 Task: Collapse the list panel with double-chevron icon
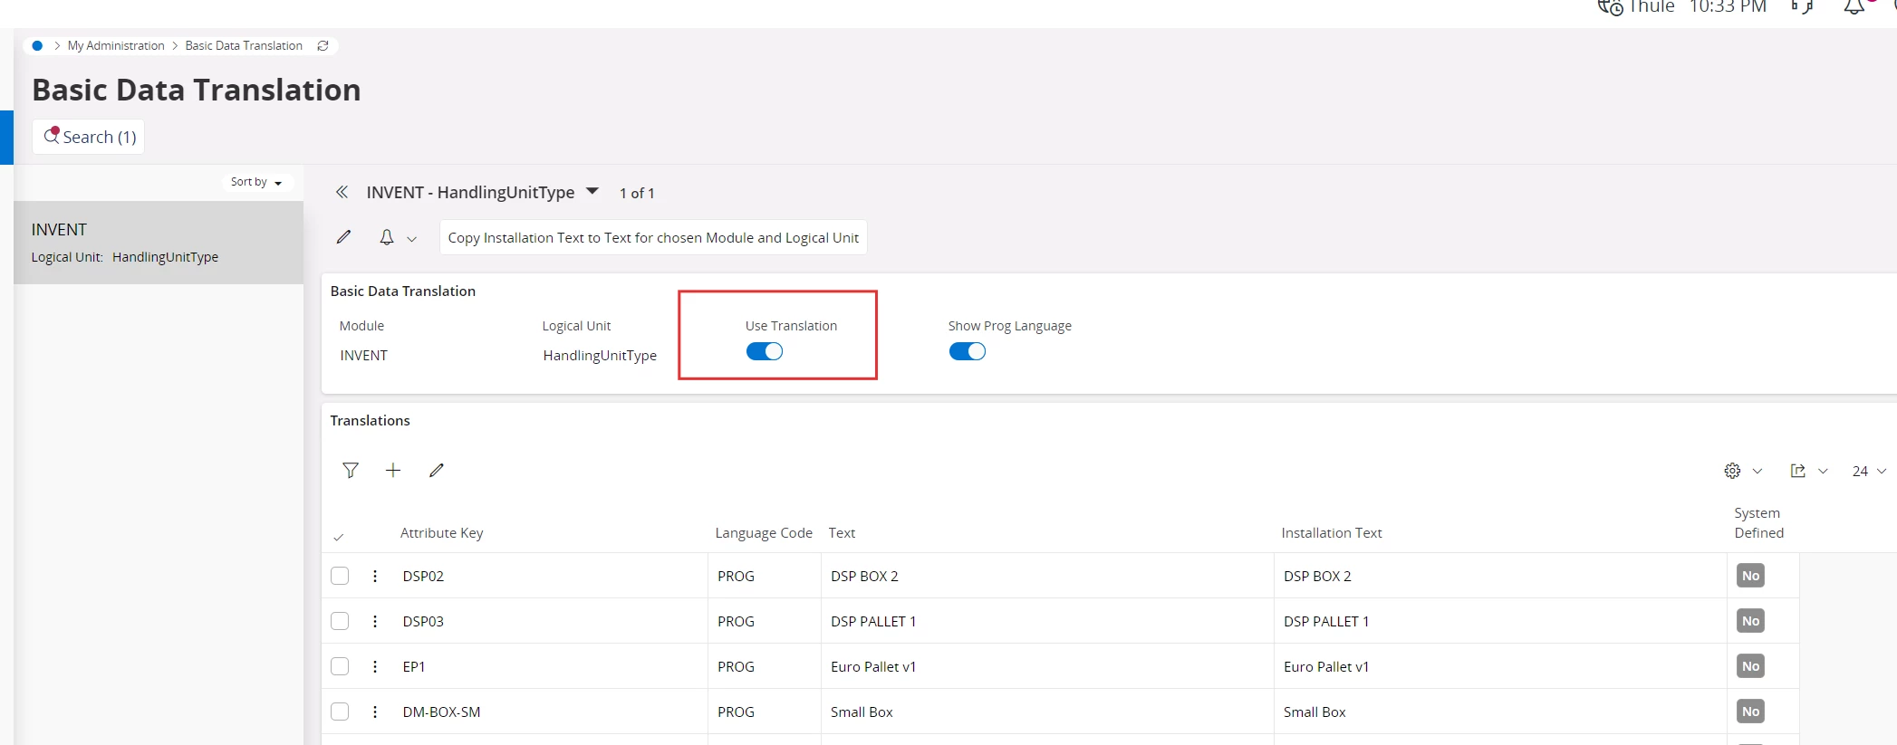342,192
